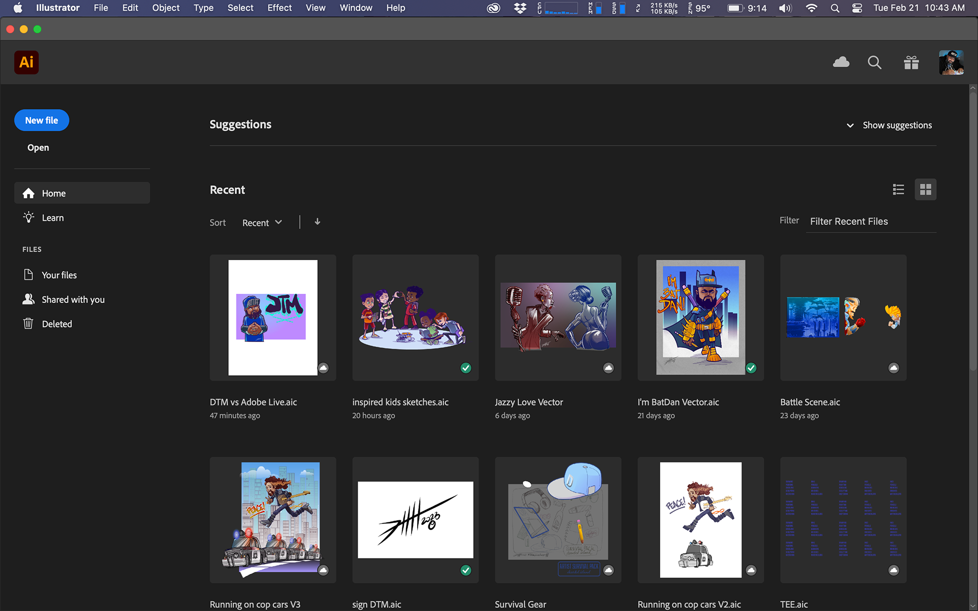The width and height of the screenshot is (978, 611).
Task: Click the 'TEE.aic' file name
Action: [x=794, y=604]
